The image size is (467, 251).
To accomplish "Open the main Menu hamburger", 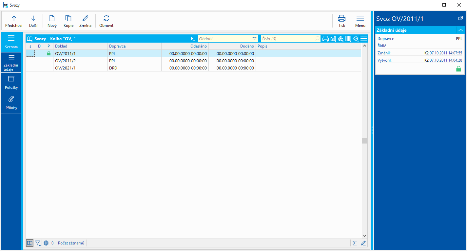I will coord(360,21).
